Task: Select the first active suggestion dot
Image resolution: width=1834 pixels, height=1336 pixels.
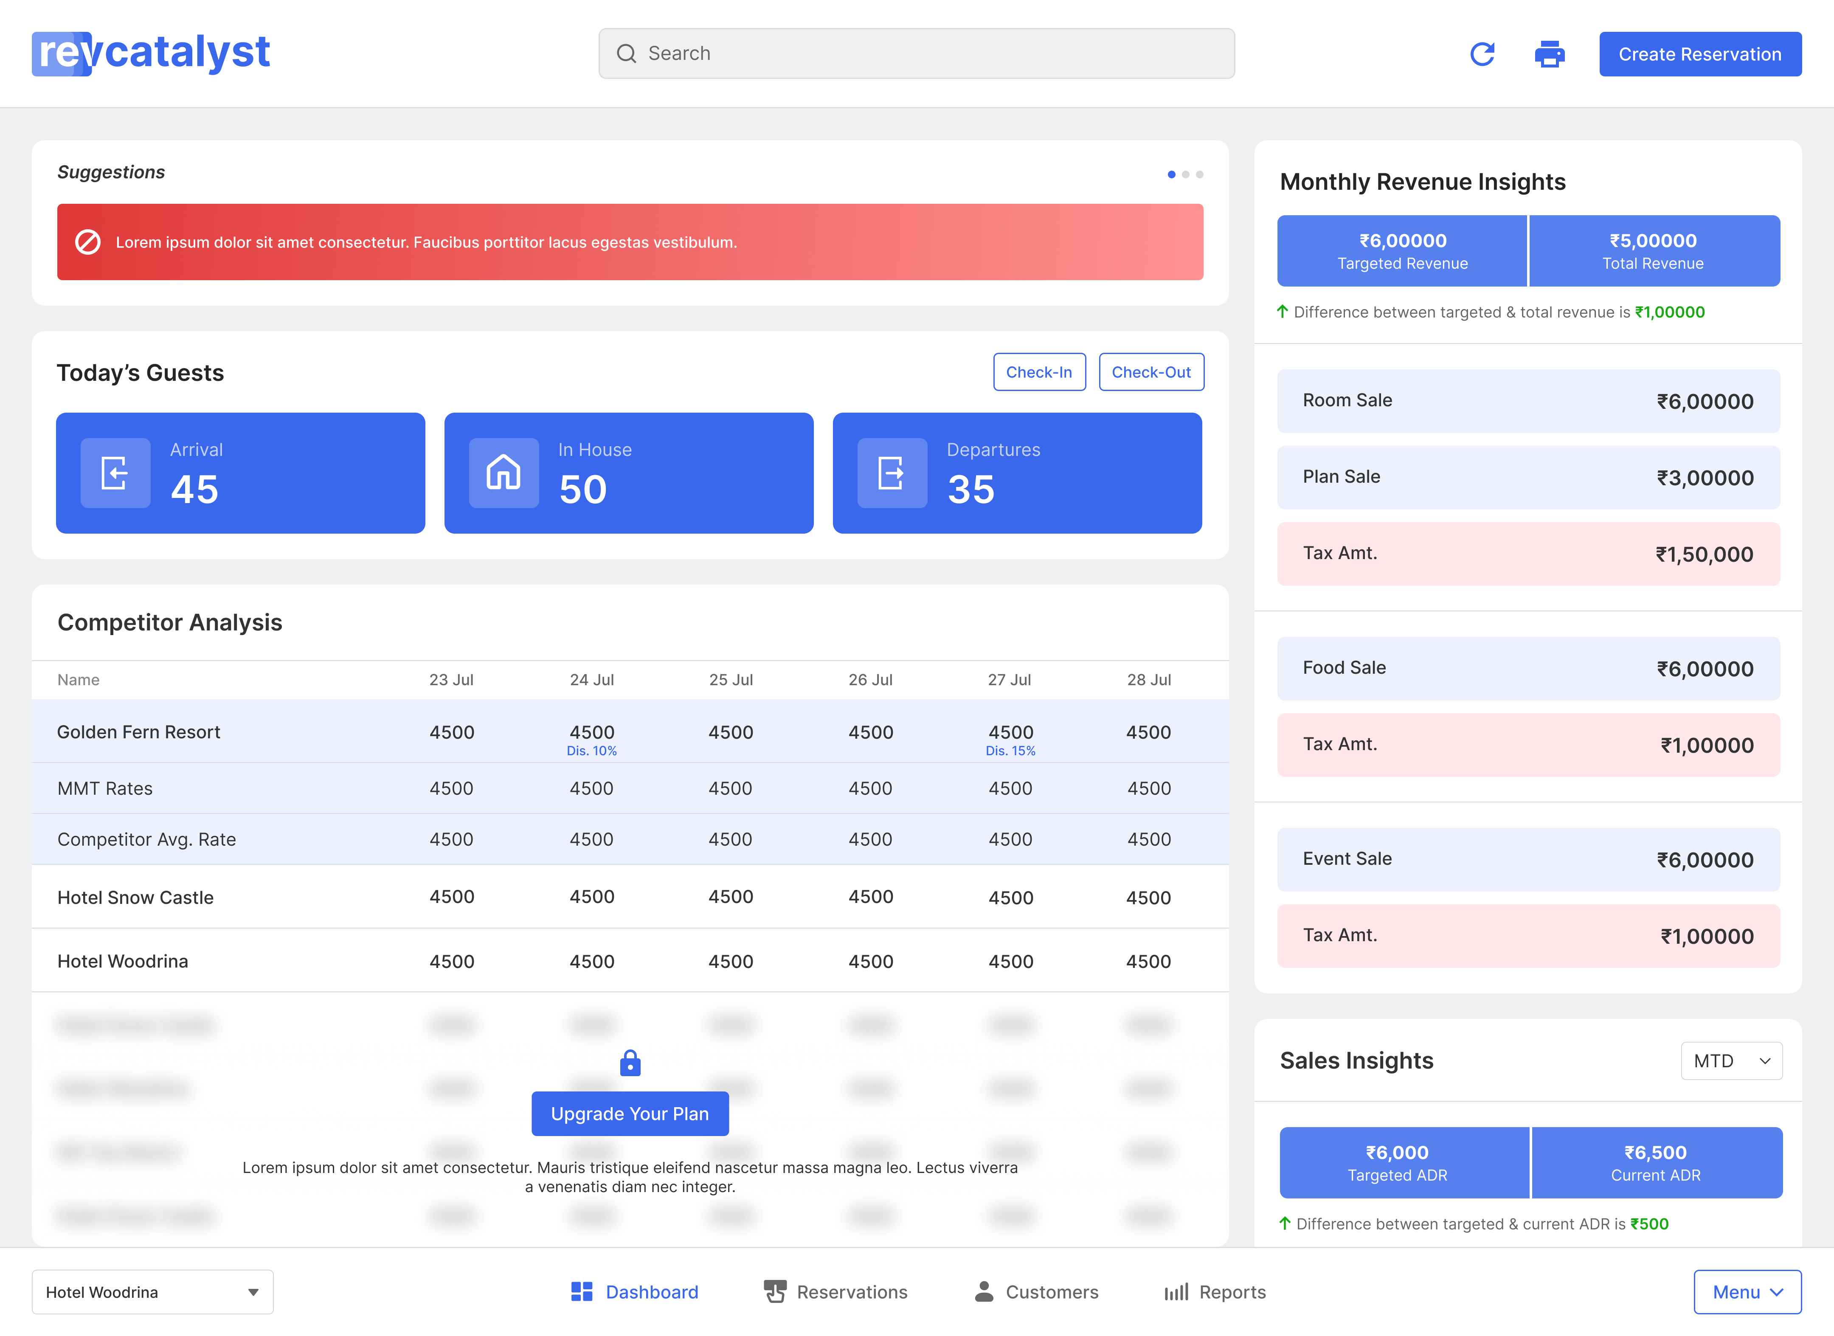Action: coord(1171,174)
